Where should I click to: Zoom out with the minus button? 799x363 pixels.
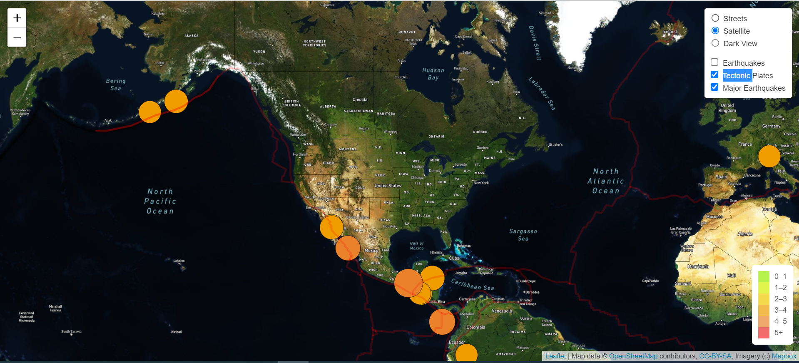pyautogui.click(x=17, y=37)
